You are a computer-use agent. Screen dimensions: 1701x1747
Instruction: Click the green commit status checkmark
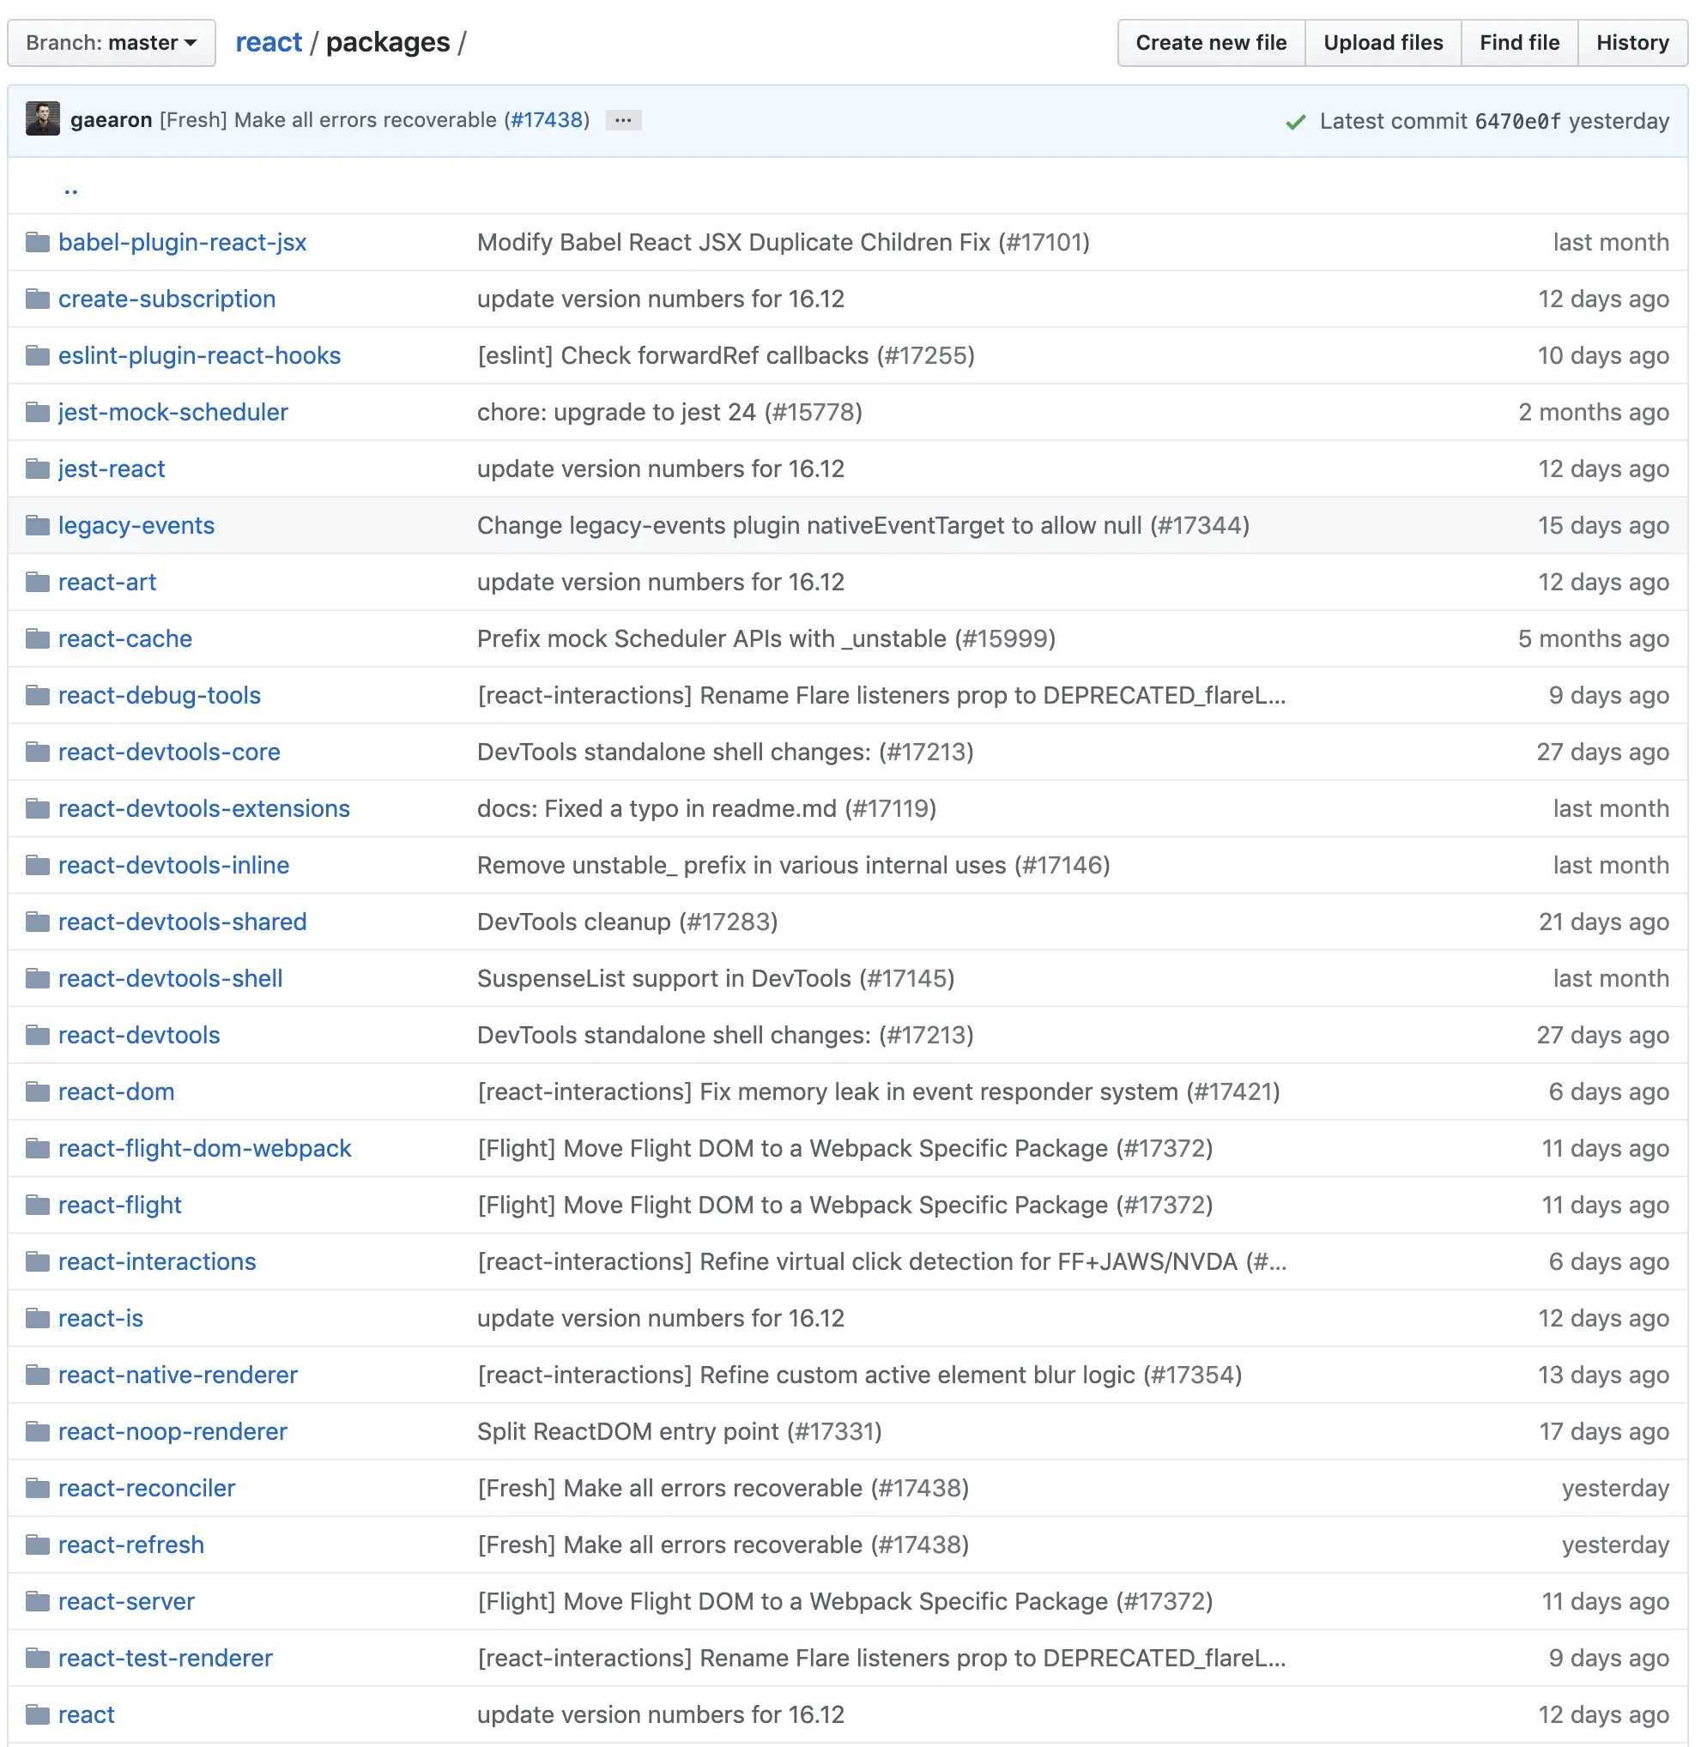(x=1295, y=122)
